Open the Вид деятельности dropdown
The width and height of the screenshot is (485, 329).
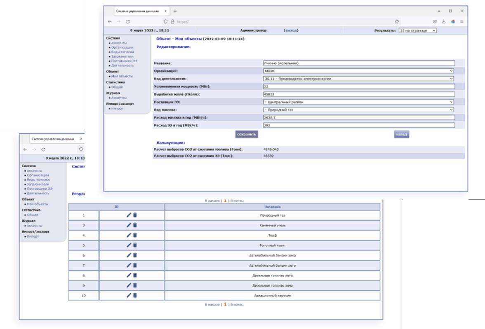358,79
